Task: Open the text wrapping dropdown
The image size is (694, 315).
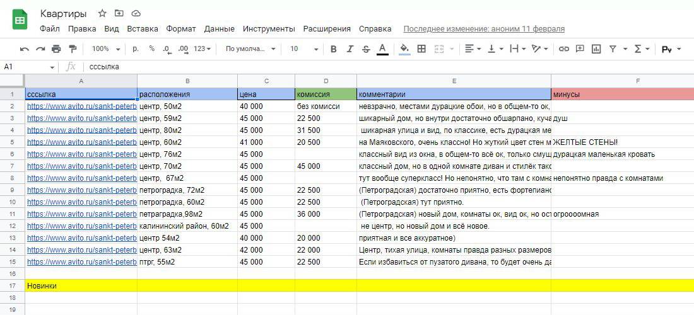Action: (x=518, y=49)
